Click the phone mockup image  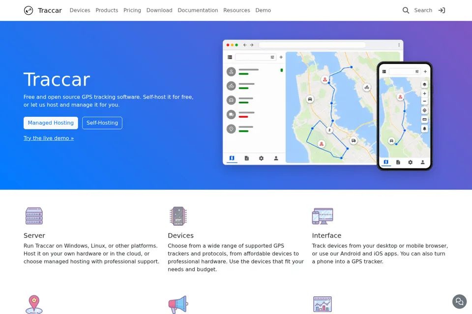point(405,116)
